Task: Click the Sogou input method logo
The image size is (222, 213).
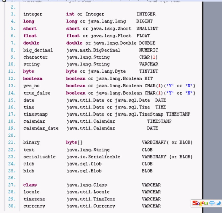Action: (200, 203)
